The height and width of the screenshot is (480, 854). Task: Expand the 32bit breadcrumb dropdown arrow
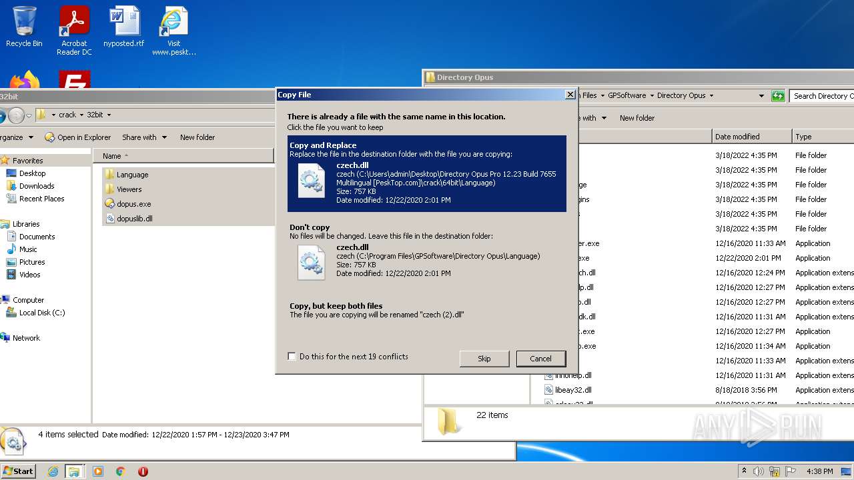109,115
